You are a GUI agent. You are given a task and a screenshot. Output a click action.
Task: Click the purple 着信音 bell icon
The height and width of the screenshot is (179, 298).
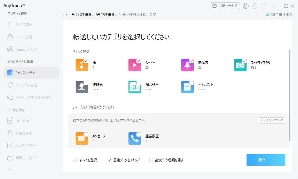click(x=187, y=65)
